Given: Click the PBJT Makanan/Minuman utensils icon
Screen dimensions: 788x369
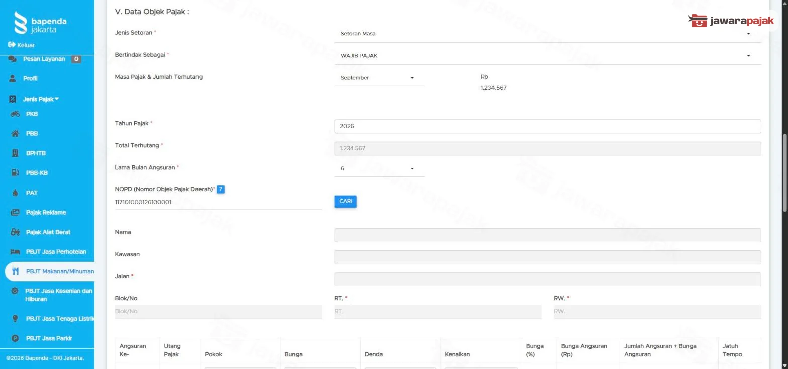Looking at the screenshot, I should coord(15,271).
